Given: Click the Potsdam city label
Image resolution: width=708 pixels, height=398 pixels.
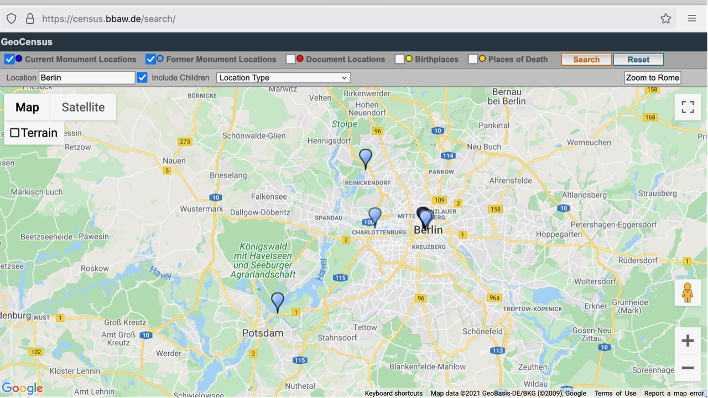Looking at the screenshot, I should click(x=263, y=333).
